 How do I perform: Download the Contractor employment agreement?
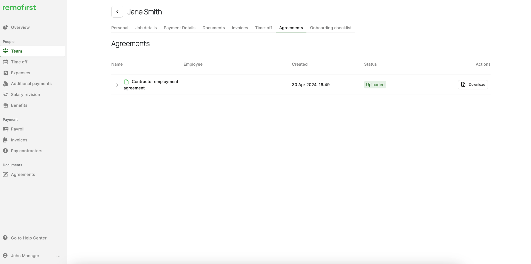tap(473, 85)
